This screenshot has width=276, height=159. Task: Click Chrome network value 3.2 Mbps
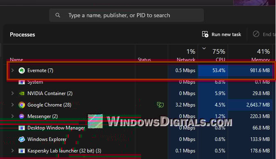pos(185,105)
